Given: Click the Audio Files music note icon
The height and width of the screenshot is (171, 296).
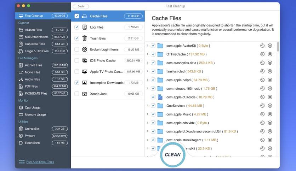Looking at the screenshot, I should pos(21,79).
